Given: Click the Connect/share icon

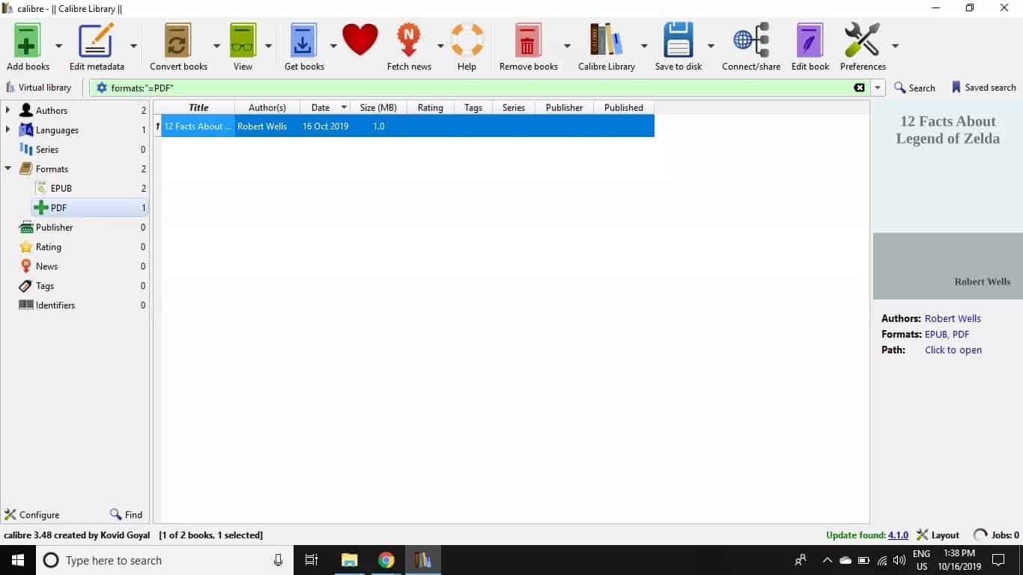Looking at the screenshot, I should [751, 40].
